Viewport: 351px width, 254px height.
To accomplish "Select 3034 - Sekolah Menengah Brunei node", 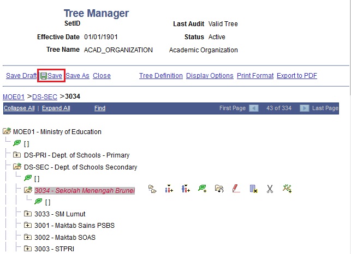I will (x=85, y=191).
